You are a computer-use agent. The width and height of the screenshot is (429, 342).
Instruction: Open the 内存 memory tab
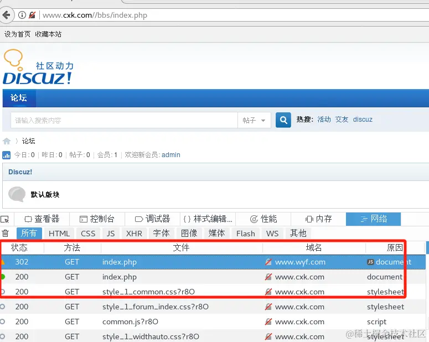point(318,219)
